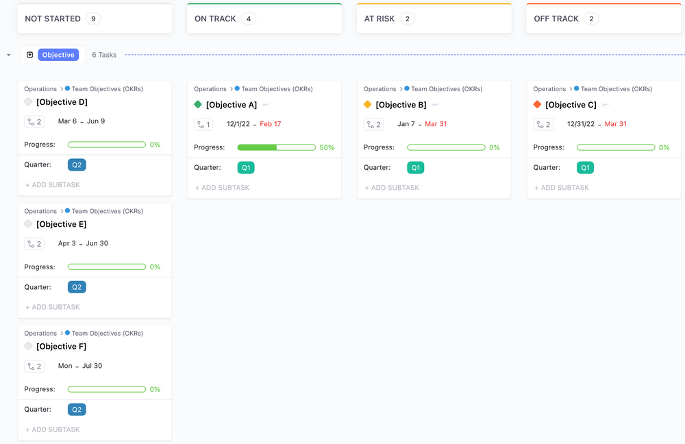Image resolution: width=685 pixels, height=444 pixels.
Task: Select the ON TRACK column header
Action: point(215,18)
